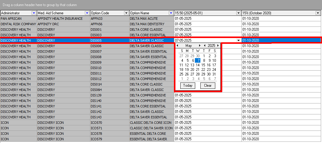
Task: Go to next year after 2025
Action: point(218,46)
